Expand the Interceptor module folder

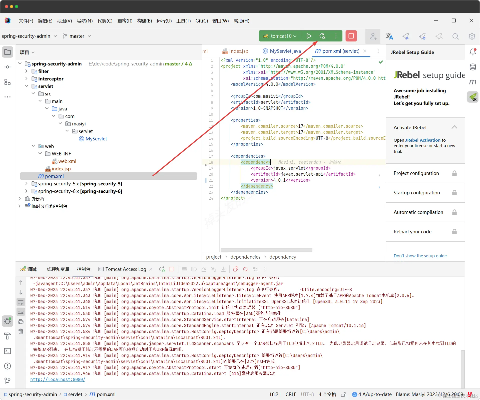(x=26, y=79)
